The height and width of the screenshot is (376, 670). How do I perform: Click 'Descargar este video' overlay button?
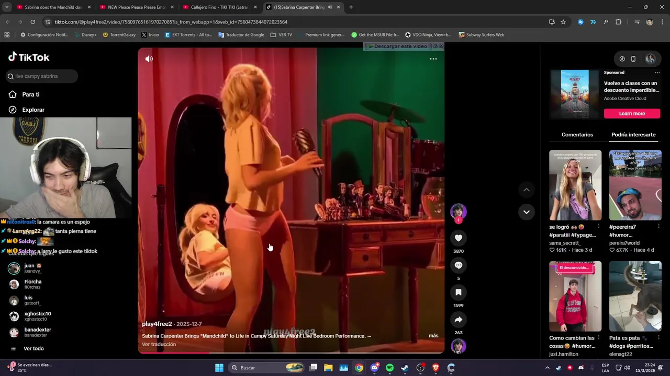coord(400,46)
